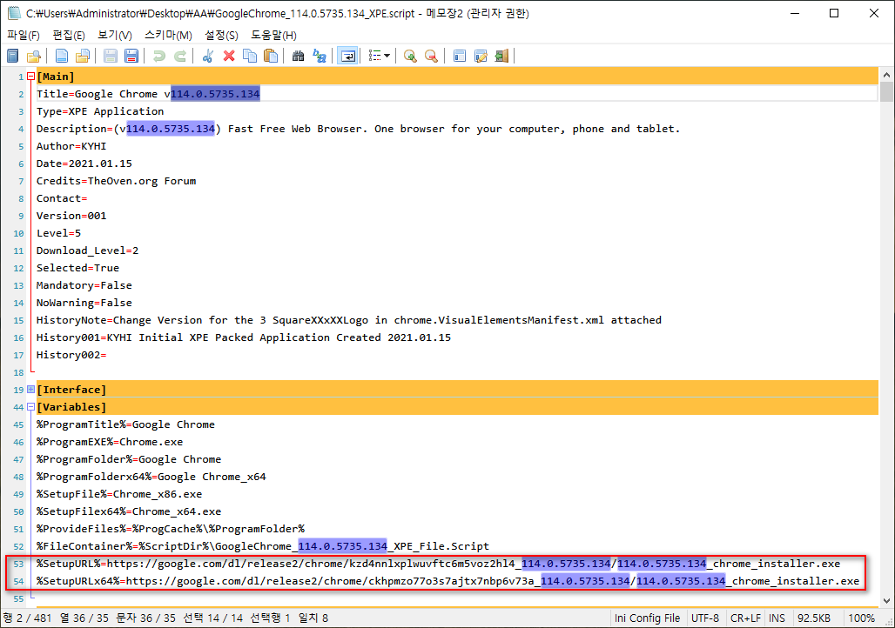Click the UTF-8 encoding in status bar
Viewport: 895px width, 628px height.
click(705, 618)
